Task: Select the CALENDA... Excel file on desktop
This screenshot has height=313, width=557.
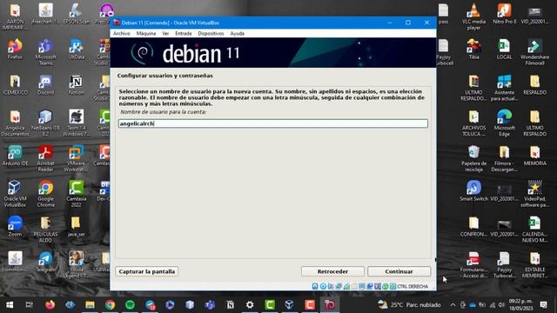Action: pos(535,230)
